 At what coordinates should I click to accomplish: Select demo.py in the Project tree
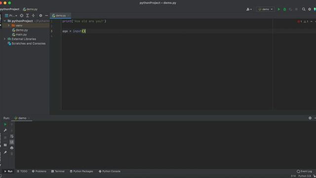22,30
